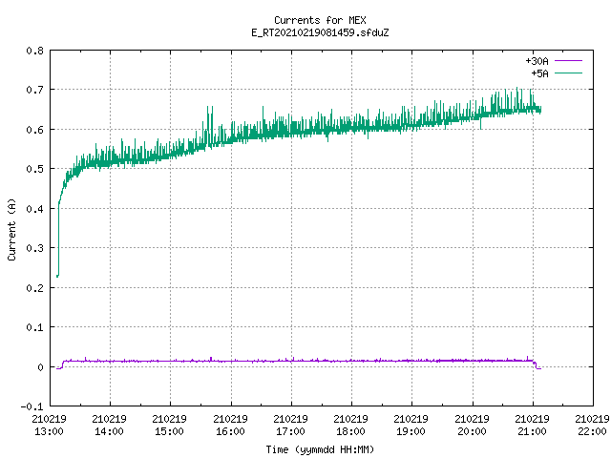Click the 0 y-axis tick label
This screenshot has height=458, width=611.
coord(40,366)
